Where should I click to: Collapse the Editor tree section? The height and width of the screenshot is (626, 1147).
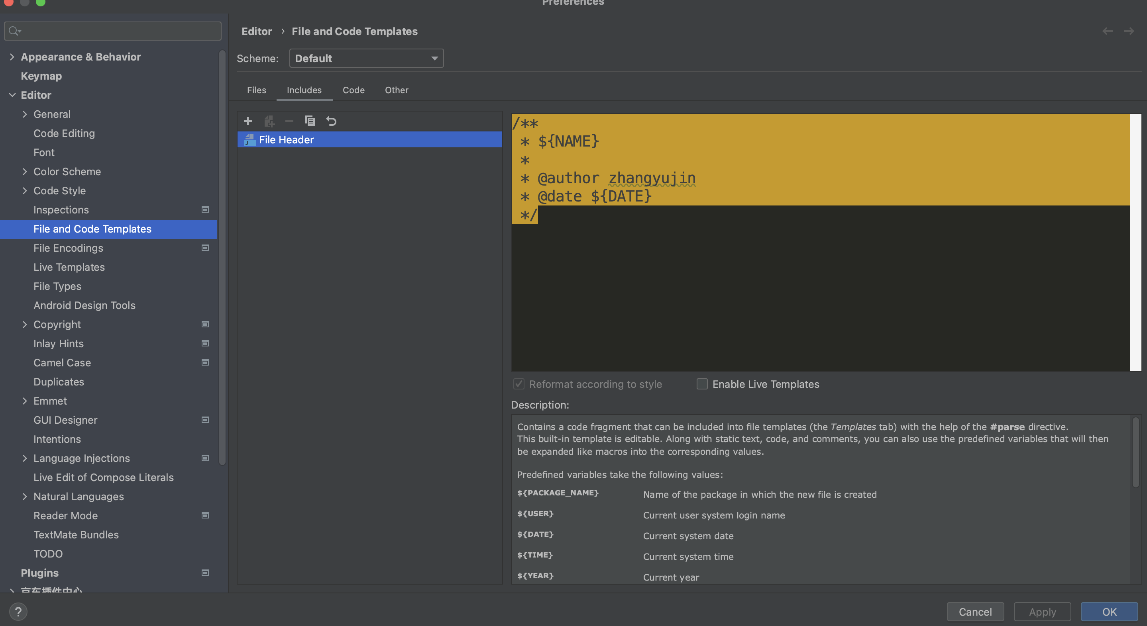[x=12, y=95]
